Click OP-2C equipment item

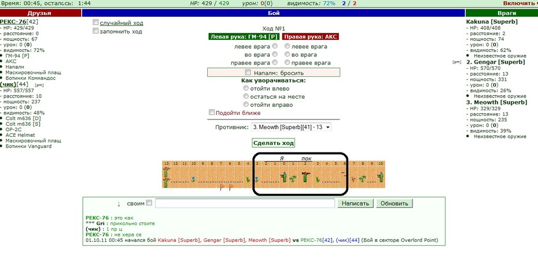13,129
